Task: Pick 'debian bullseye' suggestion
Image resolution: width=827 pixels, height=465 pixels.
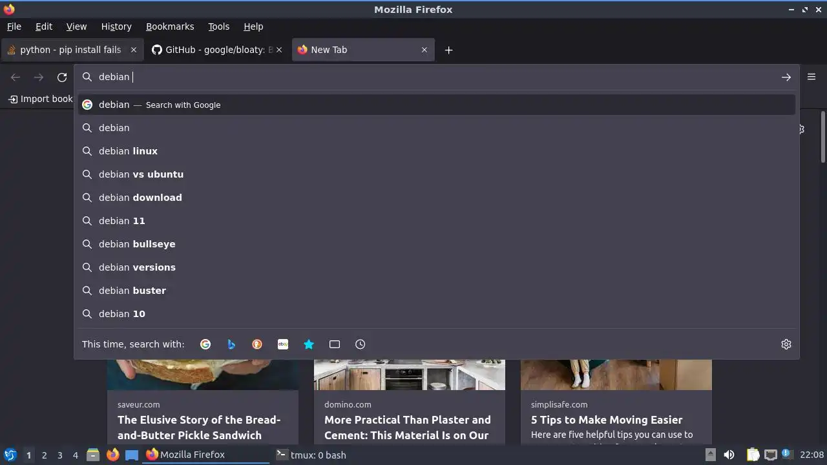Action: (437, 244)
